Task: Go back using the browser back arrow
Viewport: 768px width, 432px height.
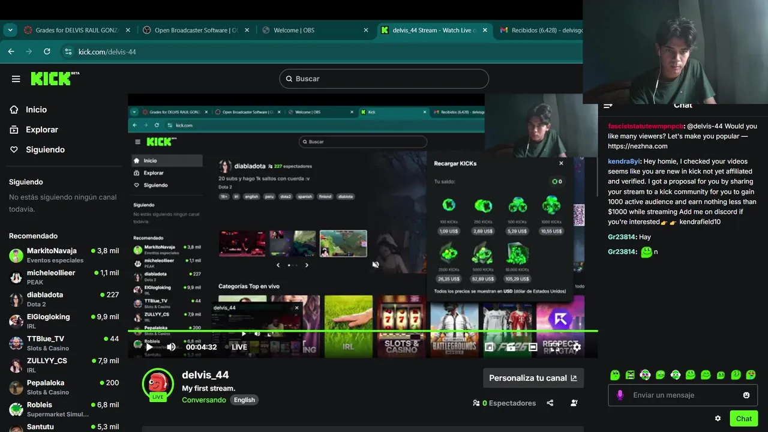Action: point(11,52)
